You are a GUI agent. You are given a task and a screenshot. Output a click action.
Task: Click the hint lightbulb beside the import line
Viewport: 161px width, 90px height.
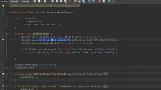point(3,6)
